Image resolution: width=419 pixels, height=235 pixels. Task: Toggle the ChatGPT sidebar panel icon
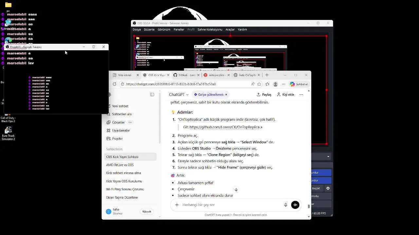pos(152,95)
